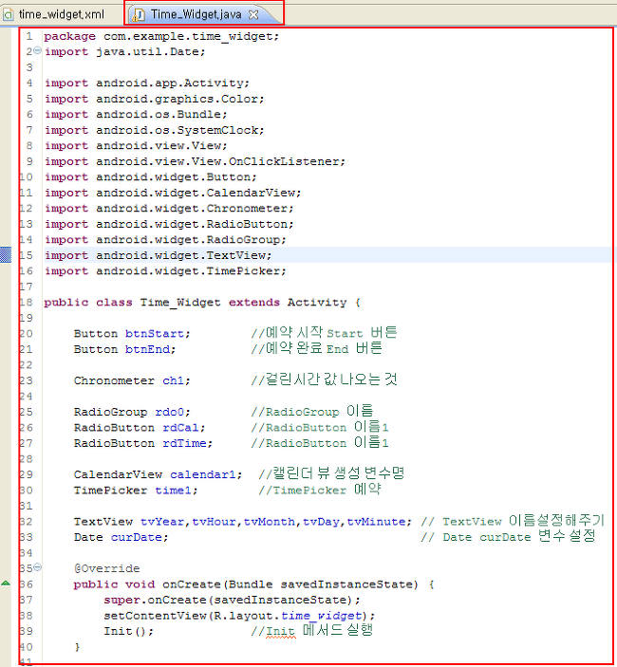Click the import View.OnClickListener line
Image resolution: width=617 pixels, height=667 pixels.
195,161
